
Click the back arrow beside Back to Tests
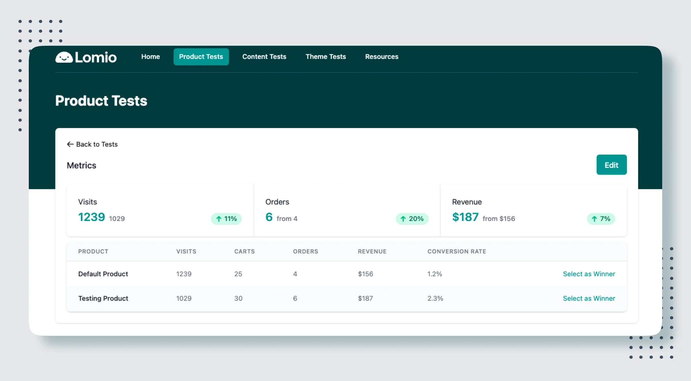pos(70,144)
